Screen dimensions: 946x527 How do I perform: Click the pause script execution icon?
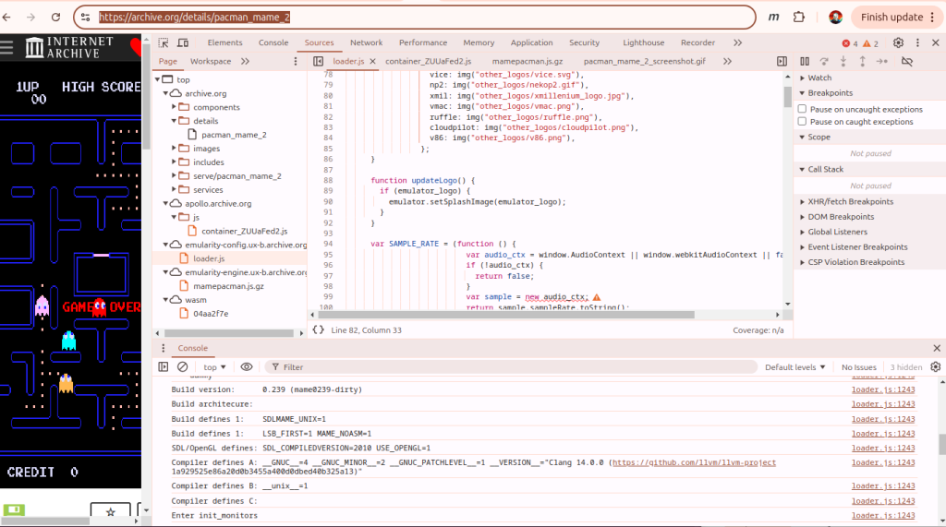coord(805,61)
